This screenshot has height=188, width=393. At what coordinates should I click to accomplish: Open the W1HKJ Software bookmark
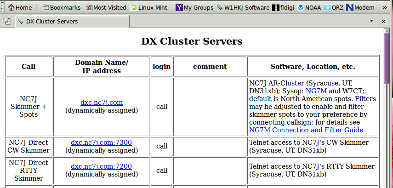tap(243, 7)
